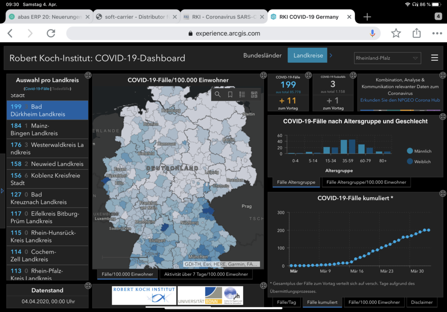Viewport: 447px width, 312px height.
Task: Tap the microphone voice search icon
Action: tap(372, 34)
